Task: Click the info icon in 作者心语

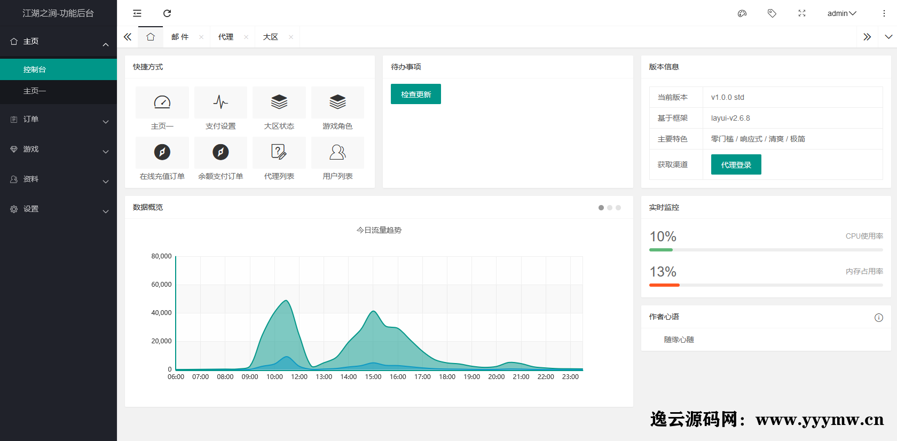Action: (x=879, y=318)
